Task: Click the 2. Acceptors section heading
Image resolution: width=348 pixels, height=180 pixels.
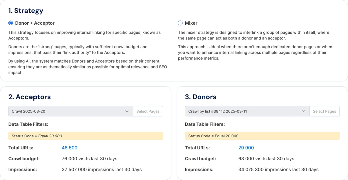Action: tap(30, 97)
